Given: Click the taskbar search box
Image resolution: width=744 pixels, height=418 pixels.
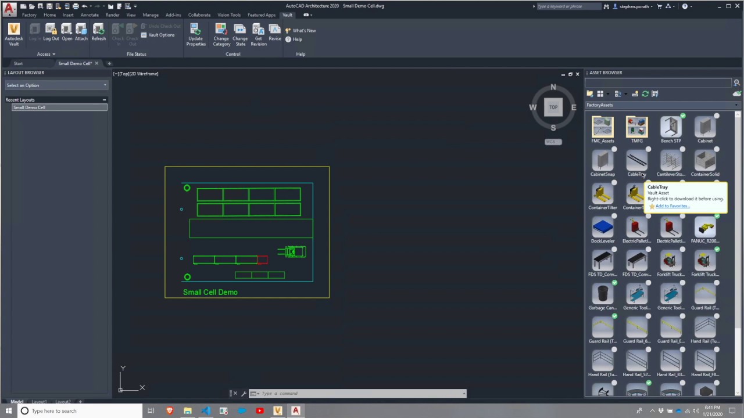Looking at the screenshot, I should pos(80,411).
